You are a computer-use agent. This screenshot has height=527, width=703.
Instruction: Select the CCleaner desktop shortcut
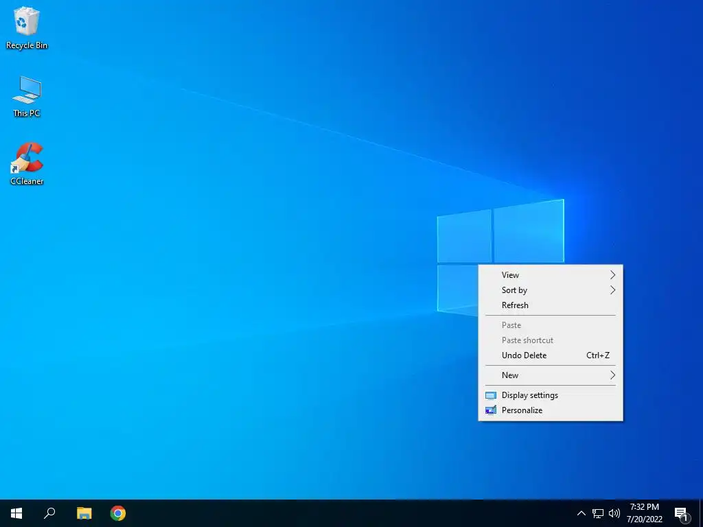click(27, 163)
